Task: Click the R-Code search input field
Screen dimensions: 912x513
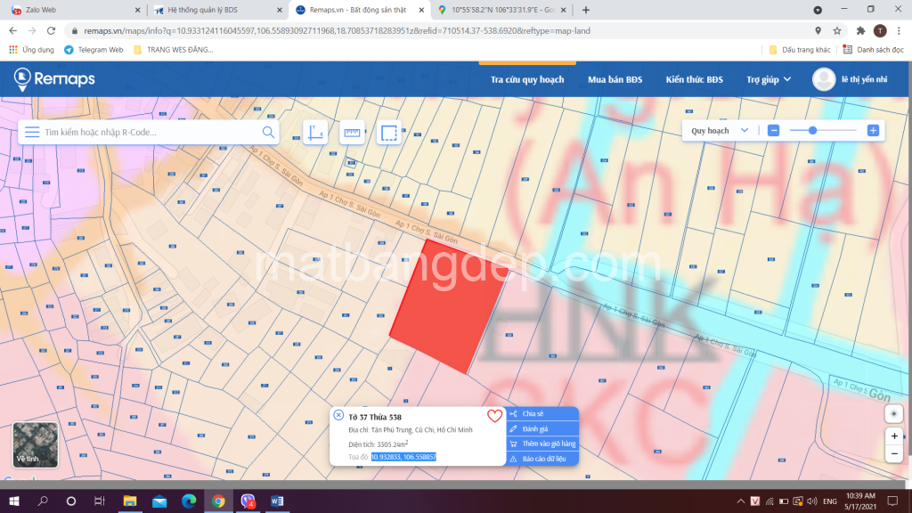Action: tap(150, 132)
